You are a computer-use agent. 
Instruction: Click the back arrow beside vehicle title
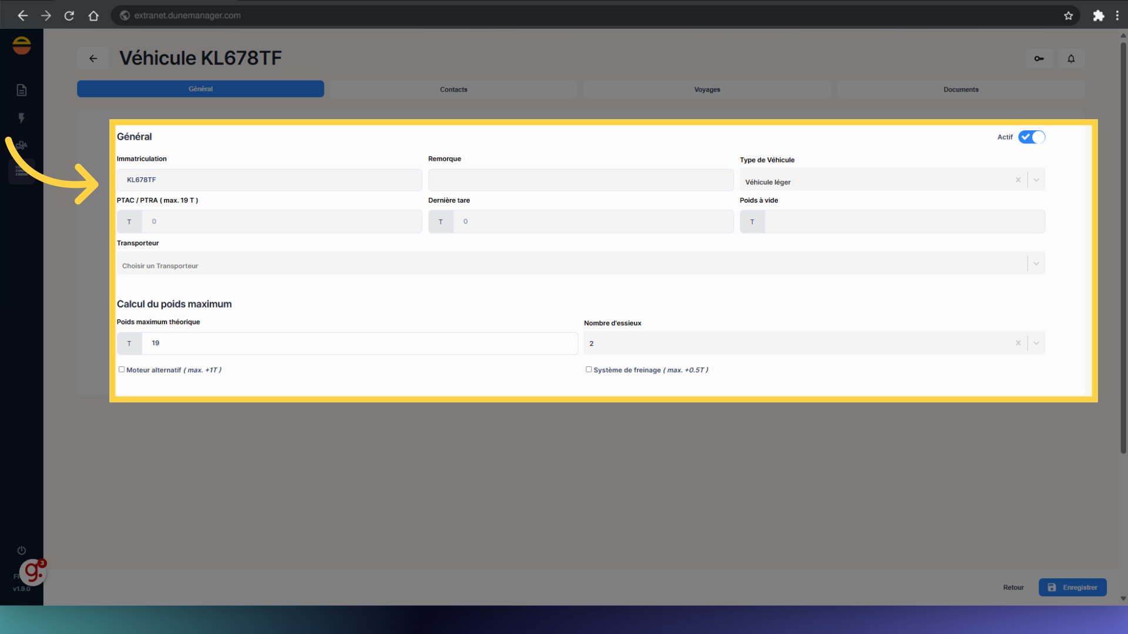tap(93, 59)
